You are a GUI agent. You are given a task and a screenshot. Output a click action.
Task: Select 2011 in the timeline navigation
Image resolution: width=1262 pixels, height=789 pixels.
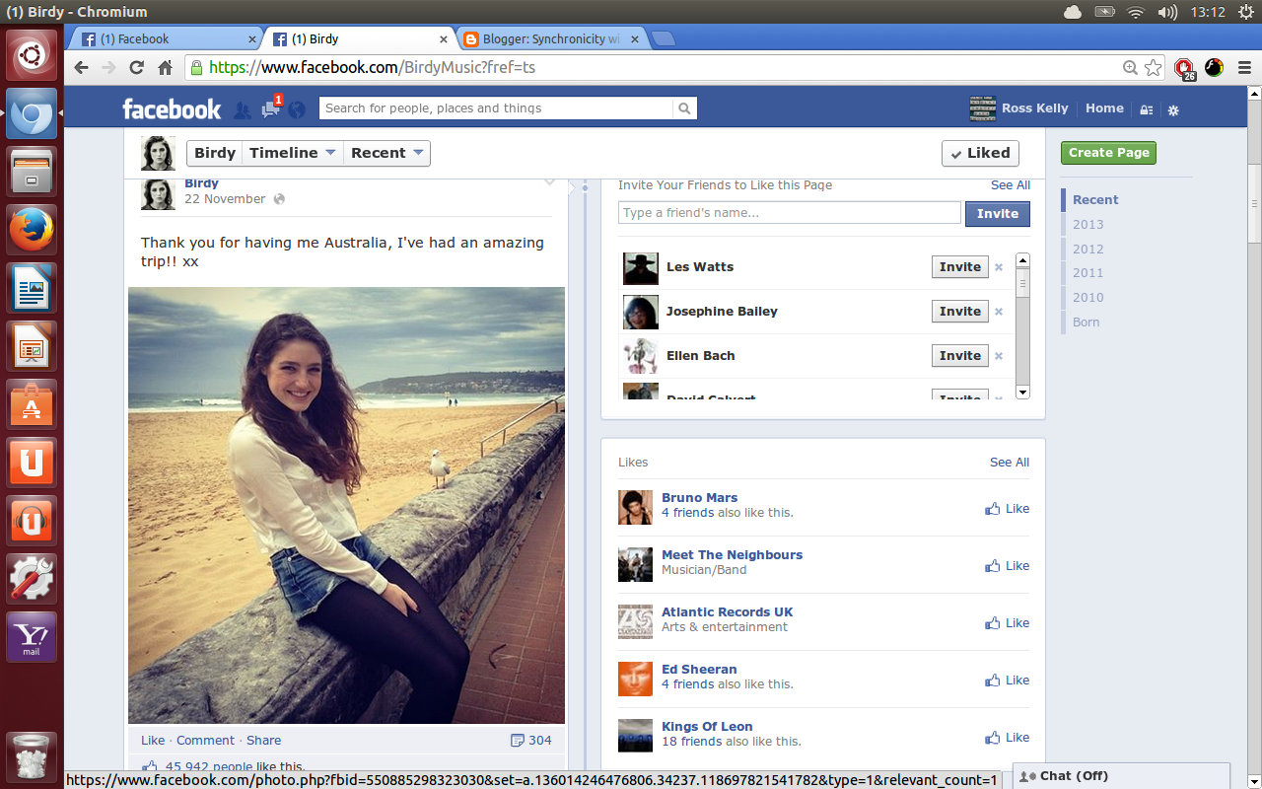pos(1088,272)
